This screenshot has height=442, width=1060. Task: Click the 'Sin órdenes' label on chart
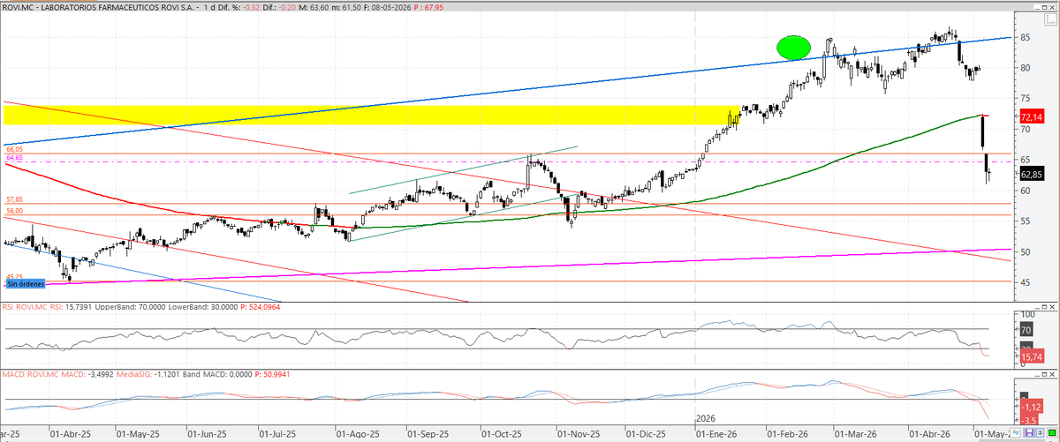26,282
